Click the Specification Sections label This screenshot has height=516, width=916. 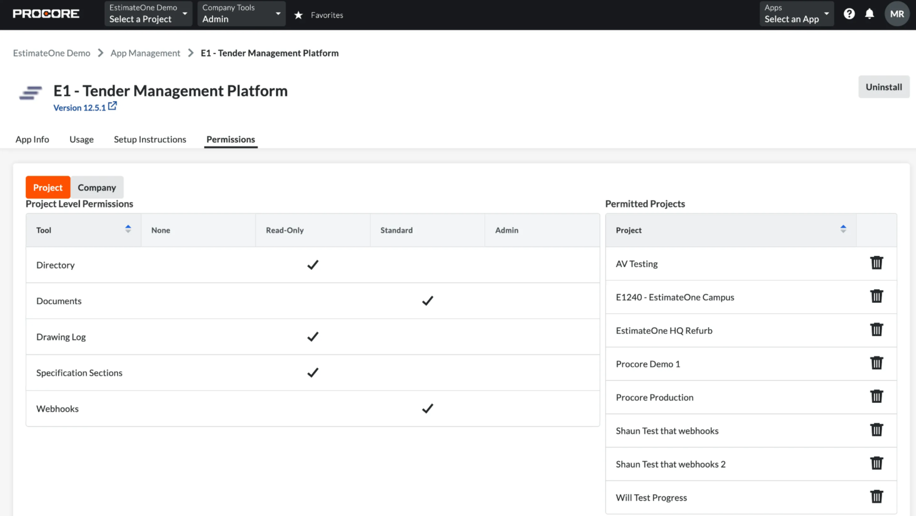pyautogui.click(x=79, y=373)
